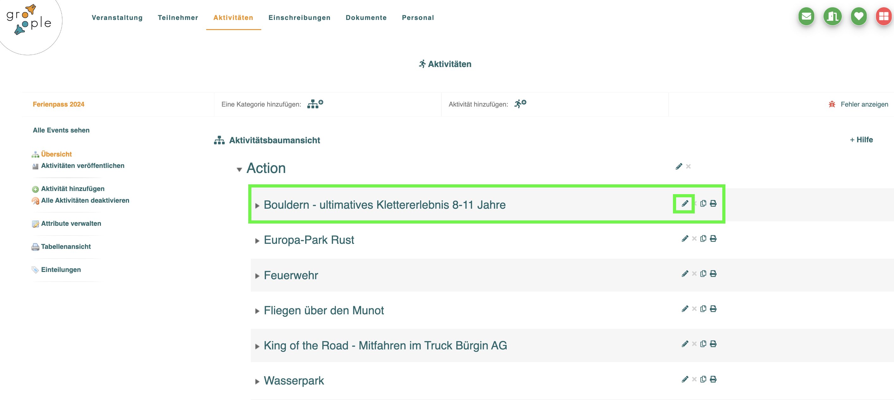Expand the + Hilfe section
The width and height of the screenshot is (894, 400).
pos(861,140)
